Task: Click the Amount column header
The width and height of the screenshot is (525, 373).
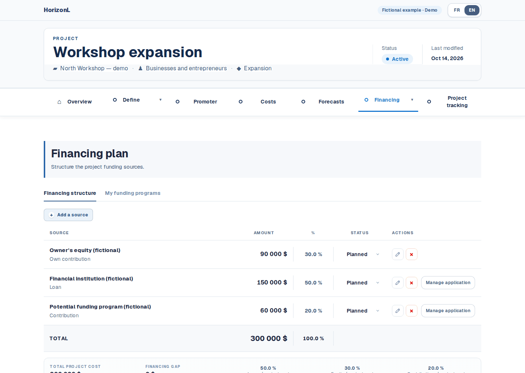Action: 264,233
